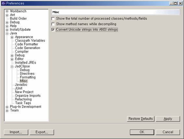This screenshot has width=184, height=139.
Task: Open Code Formatter preference page
Action: [27, 44]
